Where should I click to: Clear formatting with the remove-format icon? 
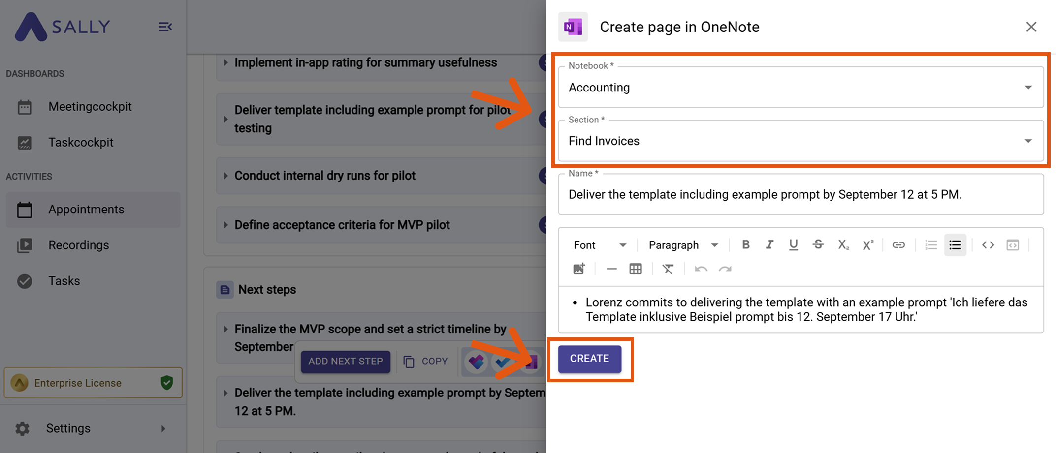[668, 269]
